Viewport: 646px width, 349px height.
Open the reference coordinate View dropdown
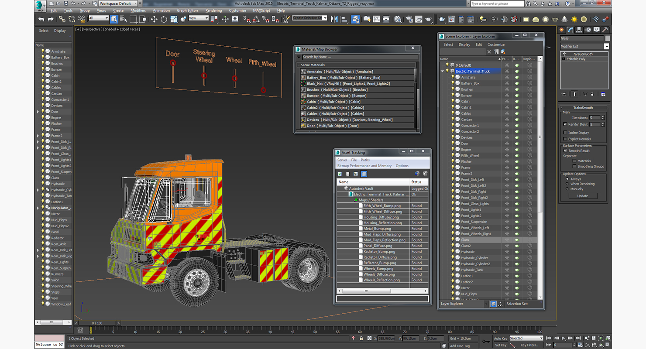coord(198,18)
